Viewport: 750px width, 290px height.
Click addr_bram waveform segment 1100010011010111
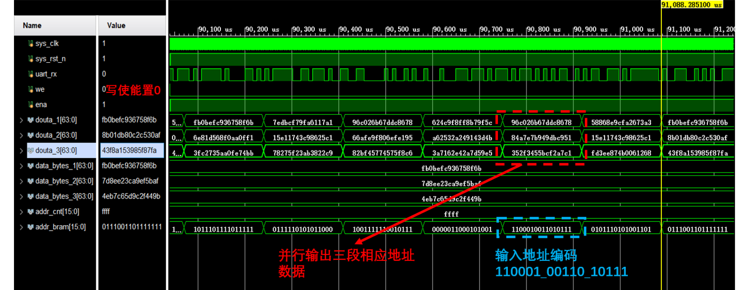[x=541, y=229]
